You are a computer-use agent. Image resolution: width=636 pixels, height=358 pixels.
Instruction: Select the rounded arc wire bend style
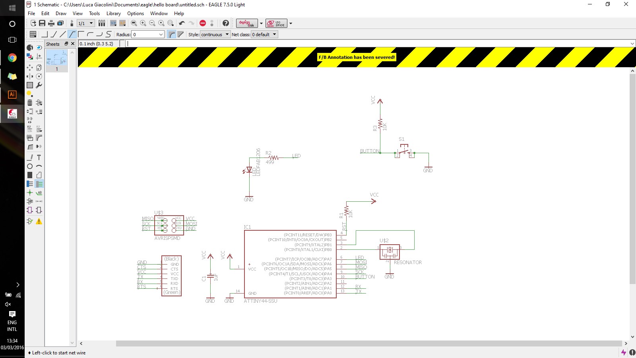[90, 35]
